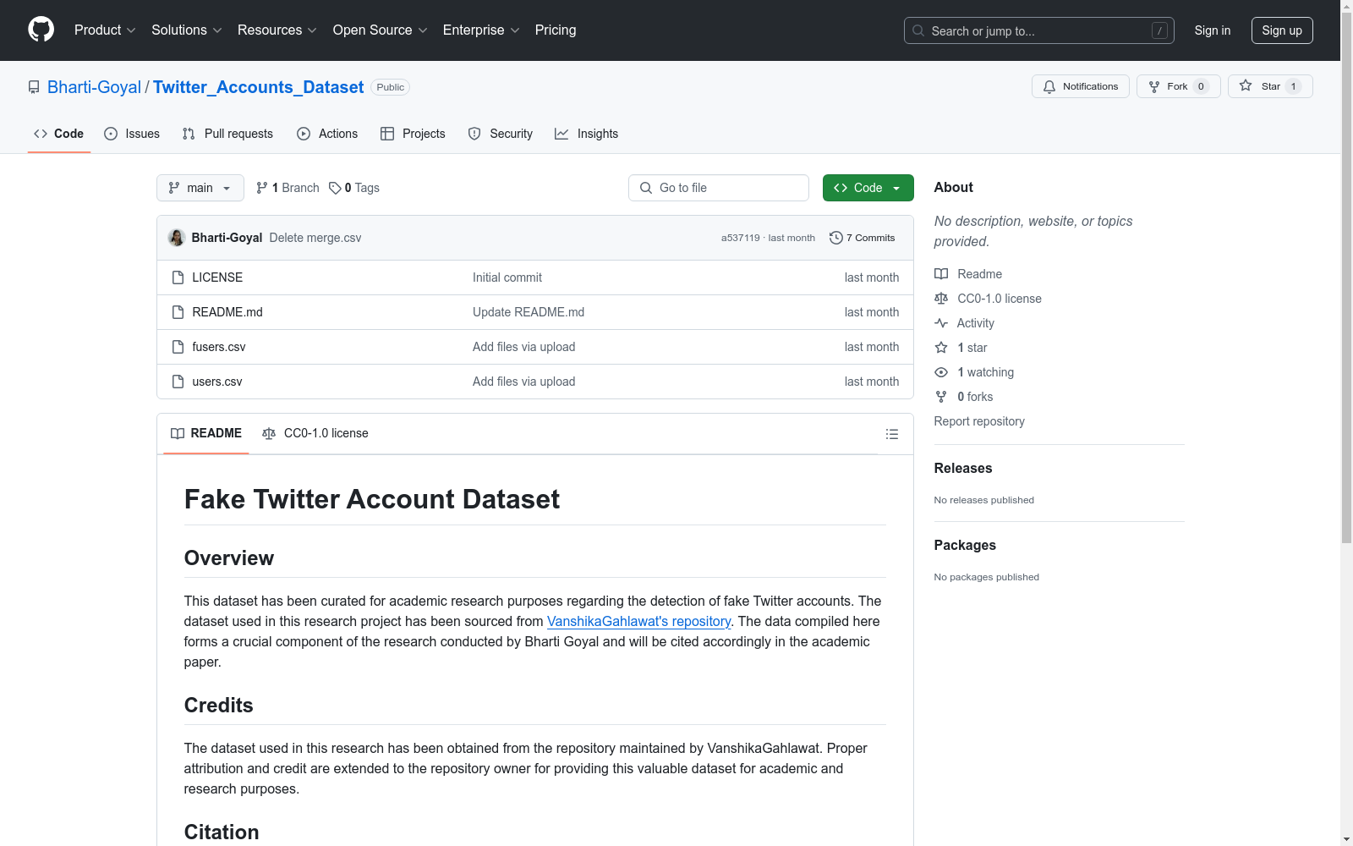Open the README outline list icon
Image resolution: width=1353 pixels, height=846 pixels.
892,434
